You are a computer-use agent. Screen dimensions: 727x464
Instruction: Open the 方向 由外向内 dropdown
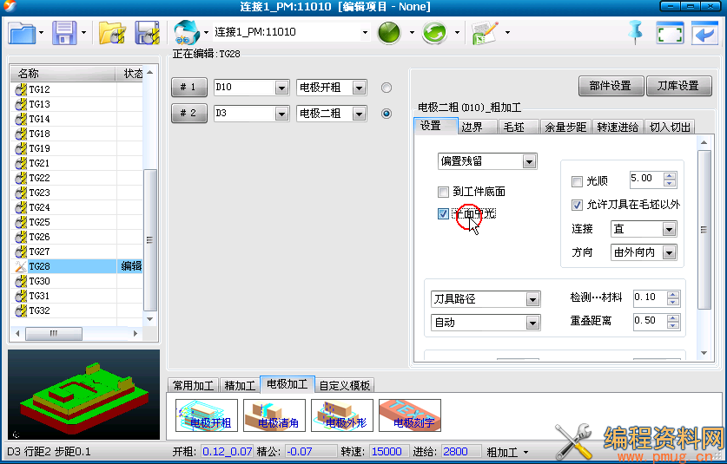(x=669, y=253)
